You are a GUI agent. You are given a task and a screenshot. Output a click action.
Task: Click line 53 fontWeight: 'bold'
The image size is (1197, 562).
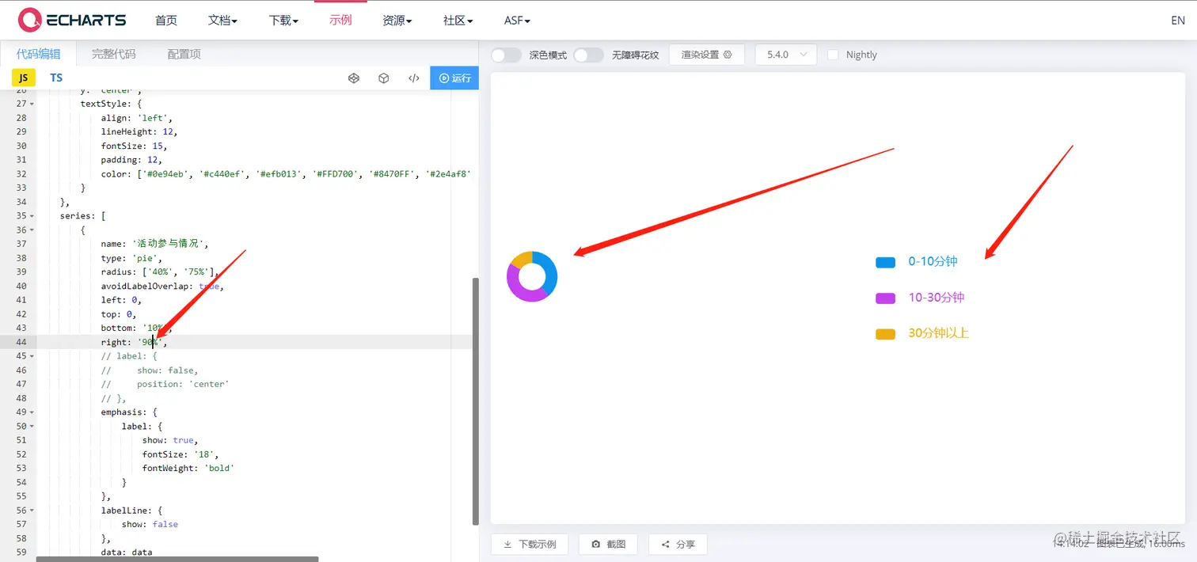coord(188,469)
